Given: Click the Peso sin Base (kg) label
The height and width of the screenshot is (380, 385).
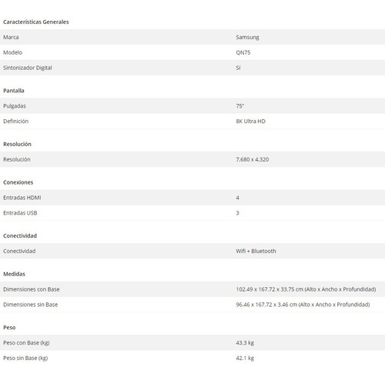Looking at the screenshot, I should click(x=25, y=358).
